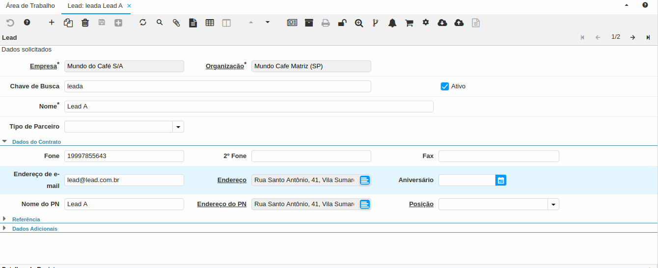Expand the Dados Adicionais section
The width and height of the screenshot is (658, 268).
click(x=34, y=229)
